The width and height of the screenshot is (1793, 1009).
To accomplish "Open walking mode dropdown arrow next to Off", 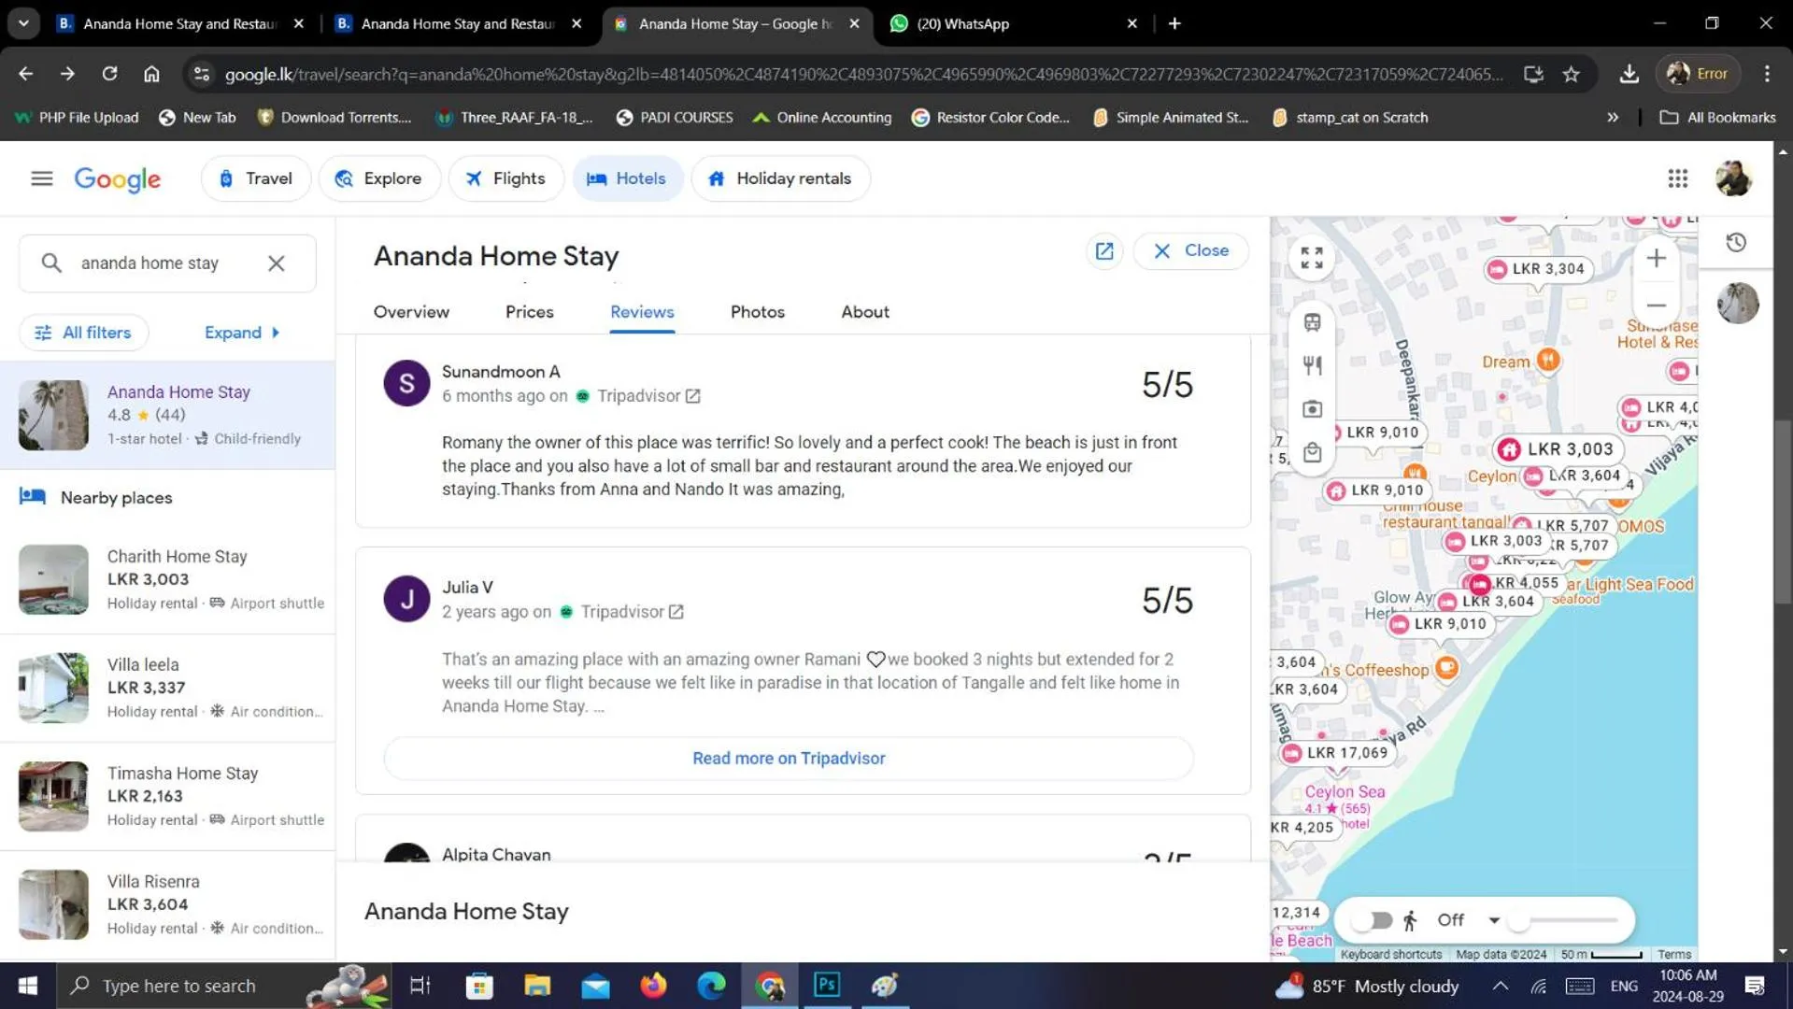I will click(1494, 920).
